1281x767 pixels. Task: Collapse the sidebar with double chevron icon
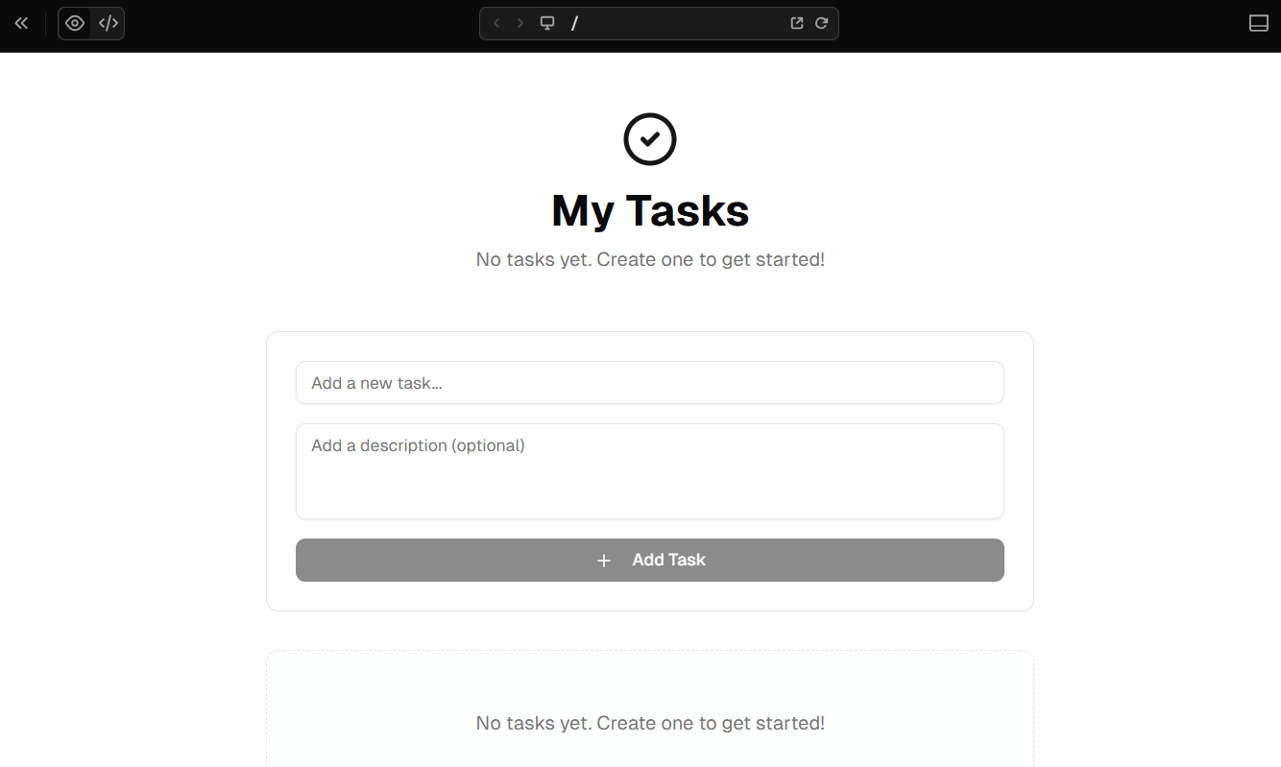21,23
